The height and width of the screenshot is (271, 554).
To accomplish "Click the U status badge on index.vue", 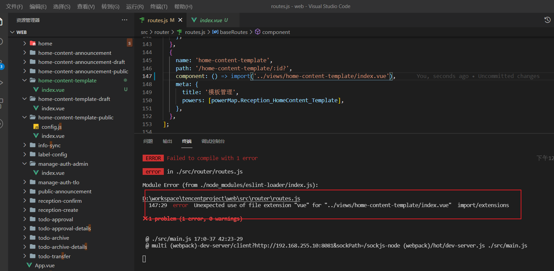I will coord(126,89).
